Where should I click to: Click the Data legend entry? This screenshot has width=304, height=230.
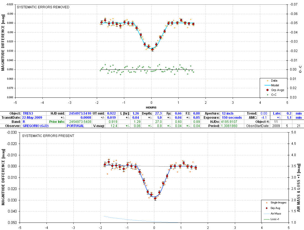pos(274,81)
